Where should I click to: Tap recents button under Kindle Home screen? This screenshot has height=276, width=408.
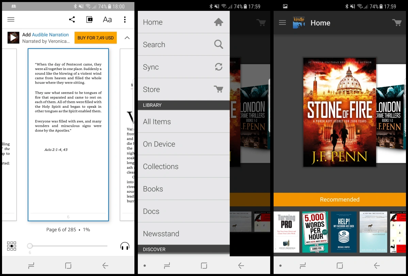303,265
